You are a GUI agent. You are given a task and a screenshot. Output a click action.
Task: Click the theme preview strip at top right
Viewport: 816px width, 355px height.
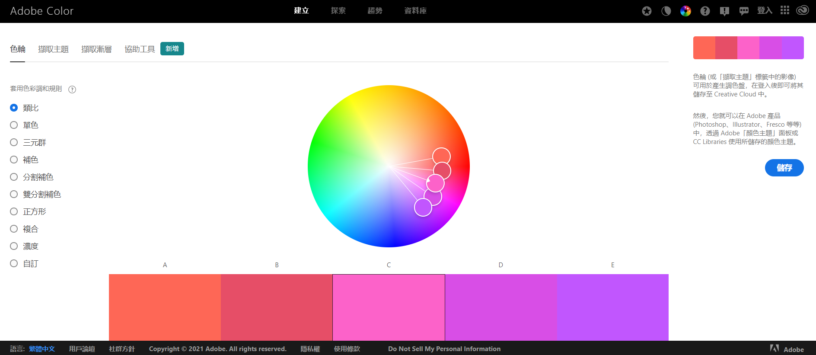tap(748, 48)
